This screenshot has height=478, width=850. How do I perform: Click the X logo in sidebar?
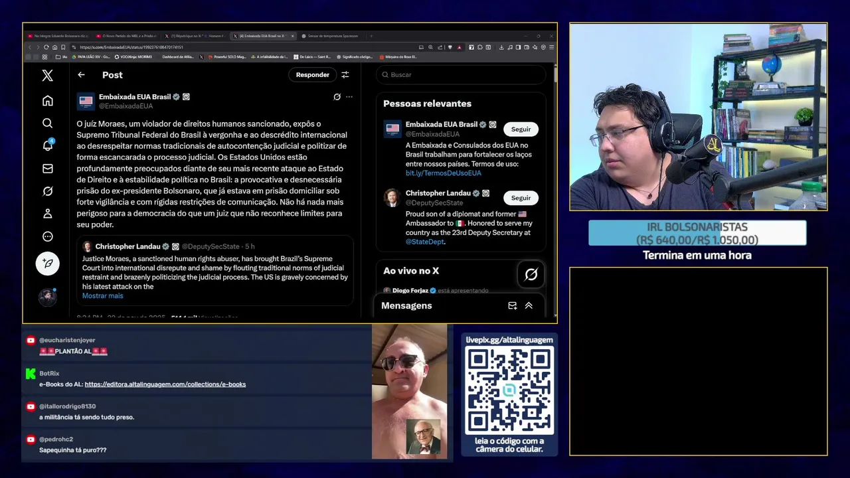pyautogui.click(x=47, y=75)
